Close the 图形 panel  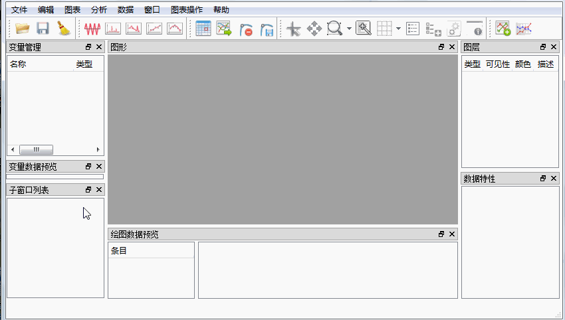452,46
